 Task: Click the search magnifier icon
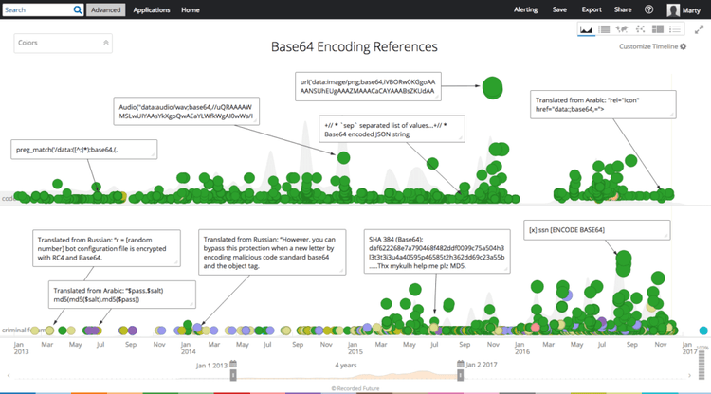[x=77, y=9]
